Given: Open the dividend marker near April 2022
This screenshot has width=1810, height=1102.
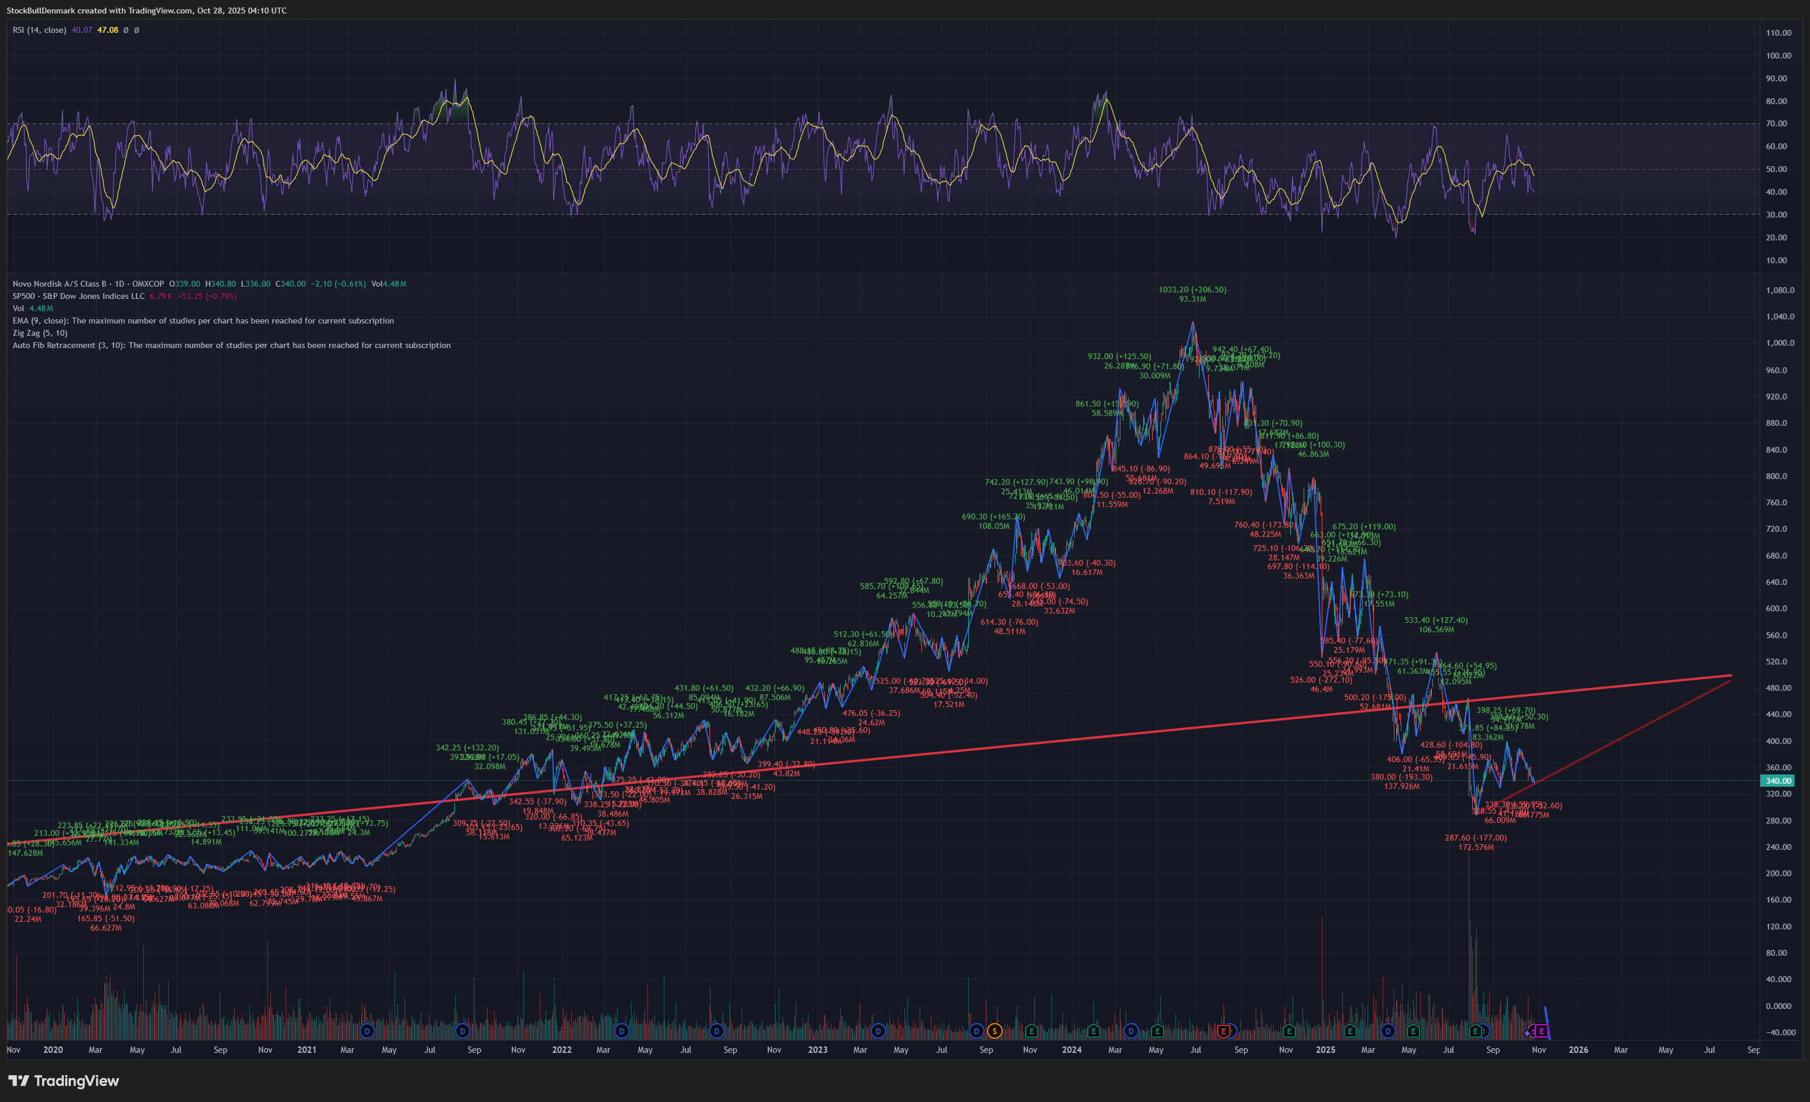Looking at the screenshot, I should [x=622, y=1031].
